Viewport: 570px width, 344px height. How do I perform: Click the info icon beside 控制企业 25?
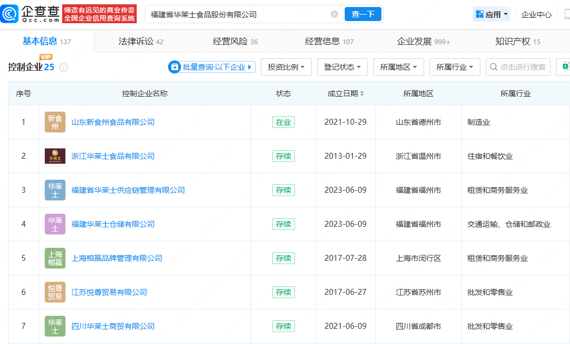63,68
